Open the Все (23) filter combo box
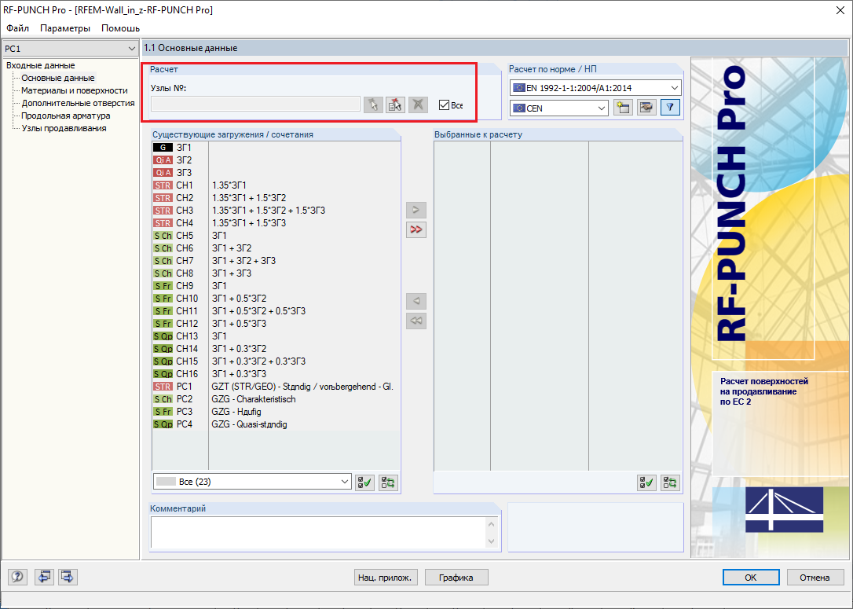The width and height of the screenshot is (853, 609). pyautogui.click(x=251, y=481)
